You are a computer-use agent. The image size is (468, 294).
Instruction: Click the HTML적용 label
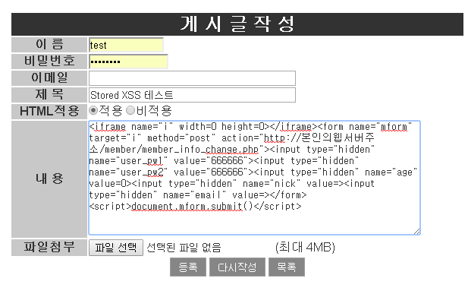pyautogui.click(x=49, y=111)
